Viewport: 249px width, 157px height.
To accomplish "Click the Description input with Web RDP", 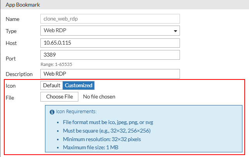I will click(x=110, y=74).
